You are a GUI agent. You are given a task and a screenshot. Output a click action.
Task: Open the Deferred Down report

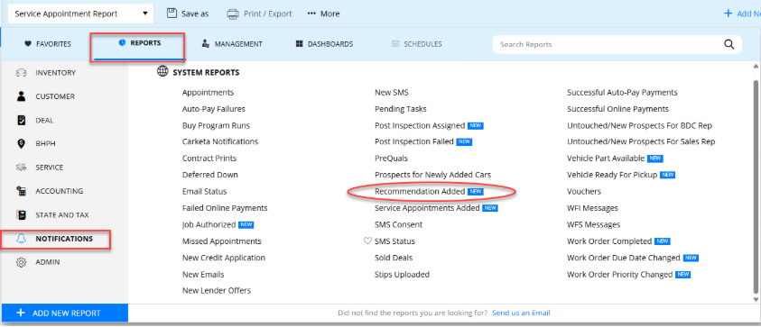tap(210, 175)
